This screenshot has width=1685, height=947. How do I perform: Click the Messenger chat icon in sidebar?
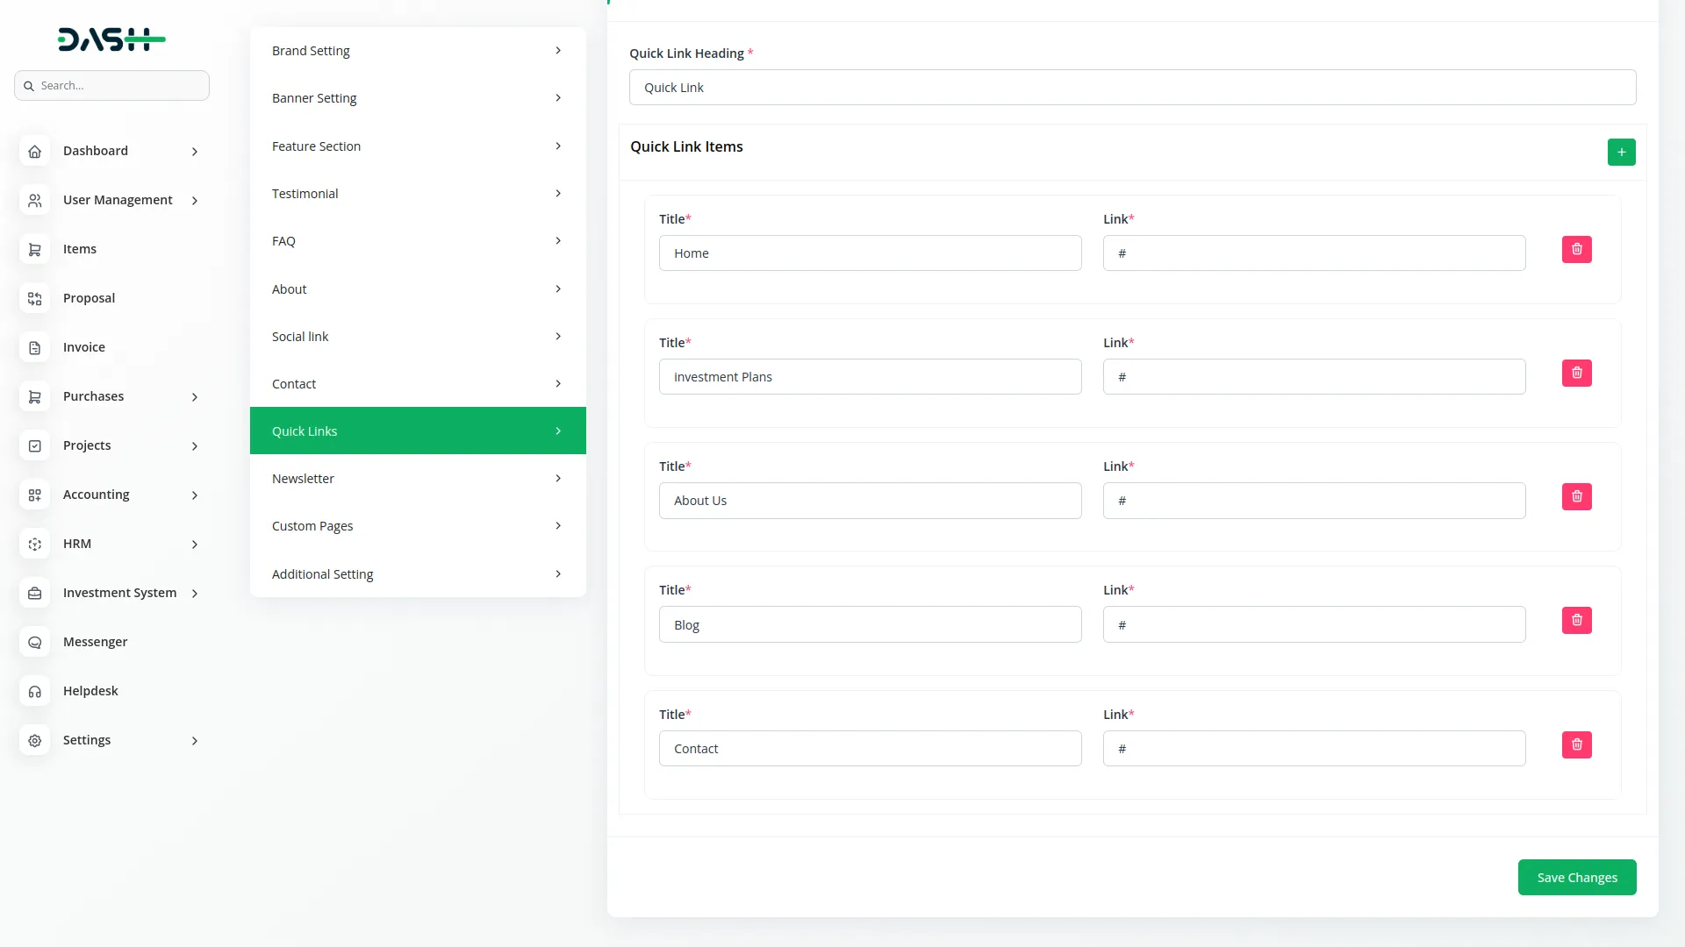(34, 643)
